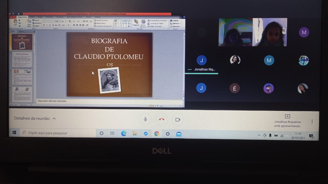328x184 pixels.
Task: Click the Jonathas Riquelme está apresentando indicator
Action: point(287,121)
